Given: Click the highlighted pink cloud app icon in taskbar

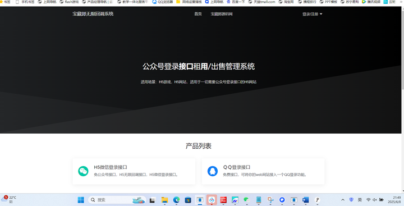Looking at the screenshot, I should point(212,200).
